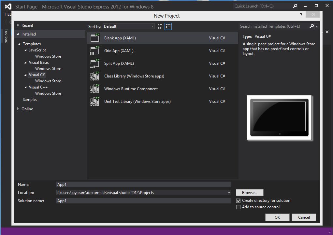
Task: Collapse the Visual C++ tree node
Action: [x=25, y=87]
